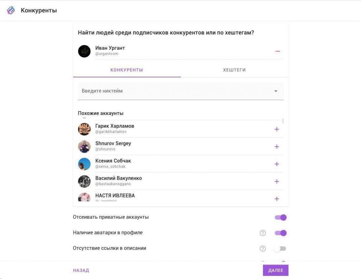
Task: Open help for Наличие аватарки в профиле
Action: click(263, 233)
